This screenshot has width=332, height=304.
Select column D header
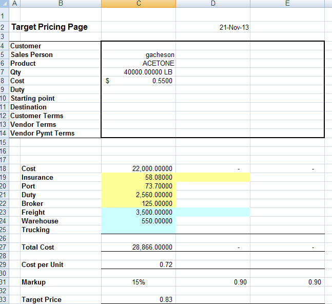pos(213,4)
